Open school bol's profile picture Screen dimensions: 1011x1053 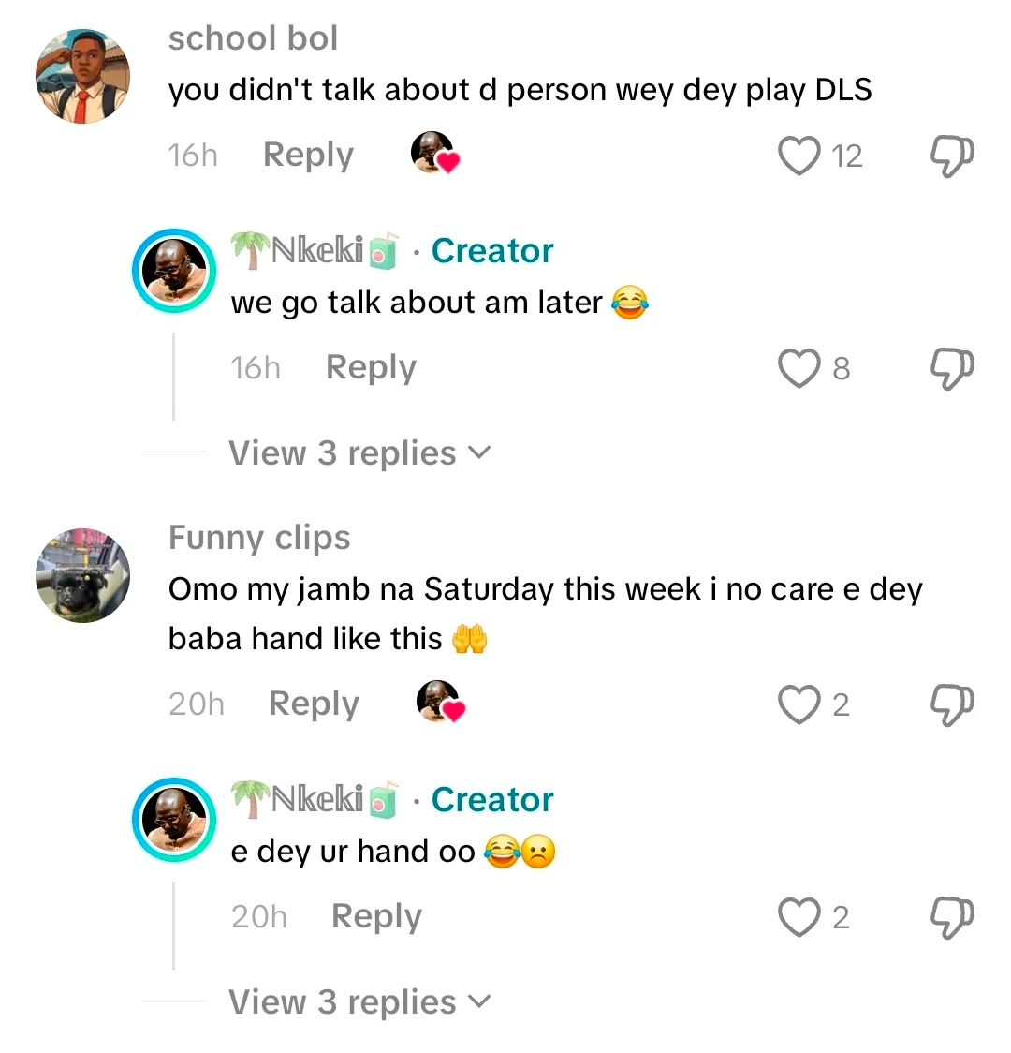coord(82,76)
